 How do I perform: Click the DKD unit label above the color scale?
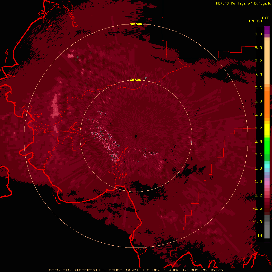[x=266, y=18]
